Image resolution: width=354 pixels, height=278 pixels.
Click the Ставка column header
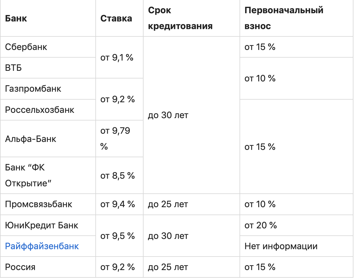(x=116, y=18)
